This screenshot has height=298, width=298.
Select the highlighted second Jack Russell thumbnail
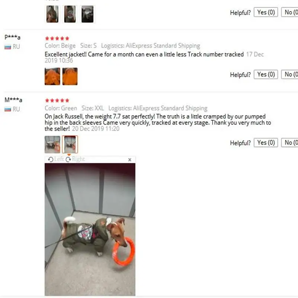click(x=70, y=145)
